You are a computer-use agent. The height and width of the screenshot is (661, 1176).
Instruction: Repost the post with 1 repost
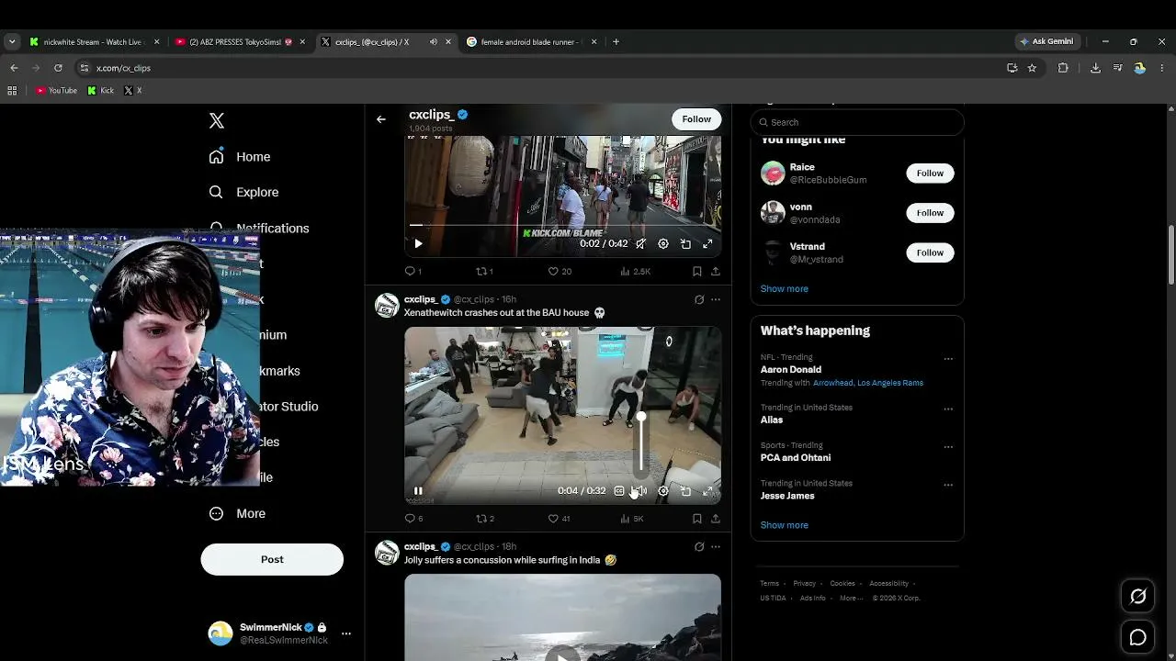coord(484,272)
